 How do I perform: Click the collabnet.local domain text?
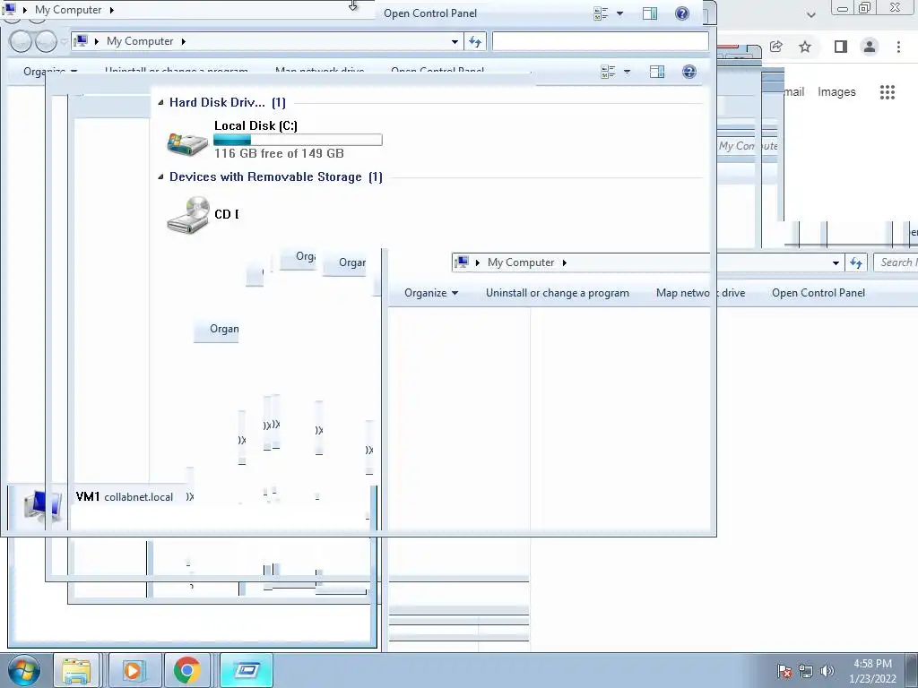click(x=139, y=497)
